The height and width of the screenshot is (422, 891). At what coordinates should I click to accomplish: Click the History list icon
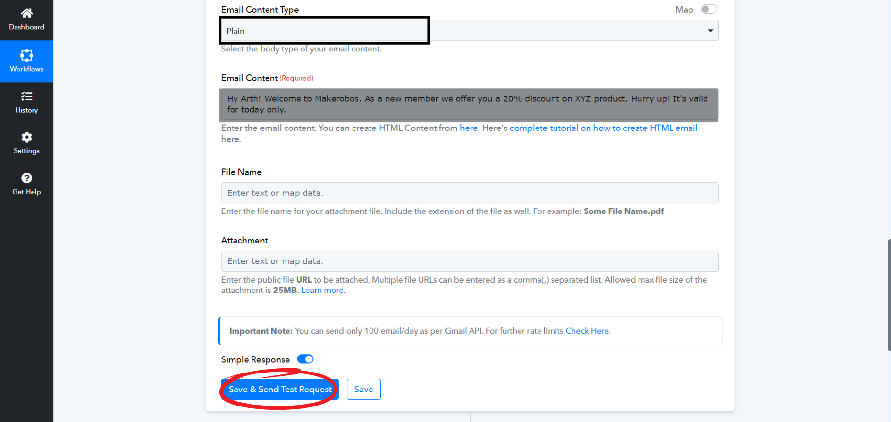coord(27,96)
